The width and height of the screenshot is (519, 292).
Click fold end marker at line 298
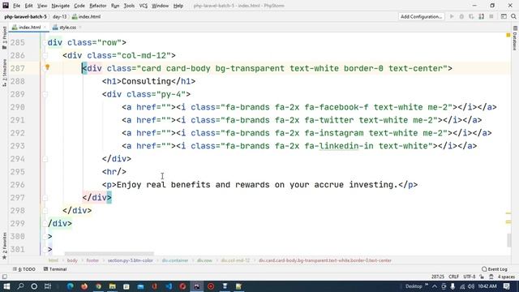(x=45, y=211)
